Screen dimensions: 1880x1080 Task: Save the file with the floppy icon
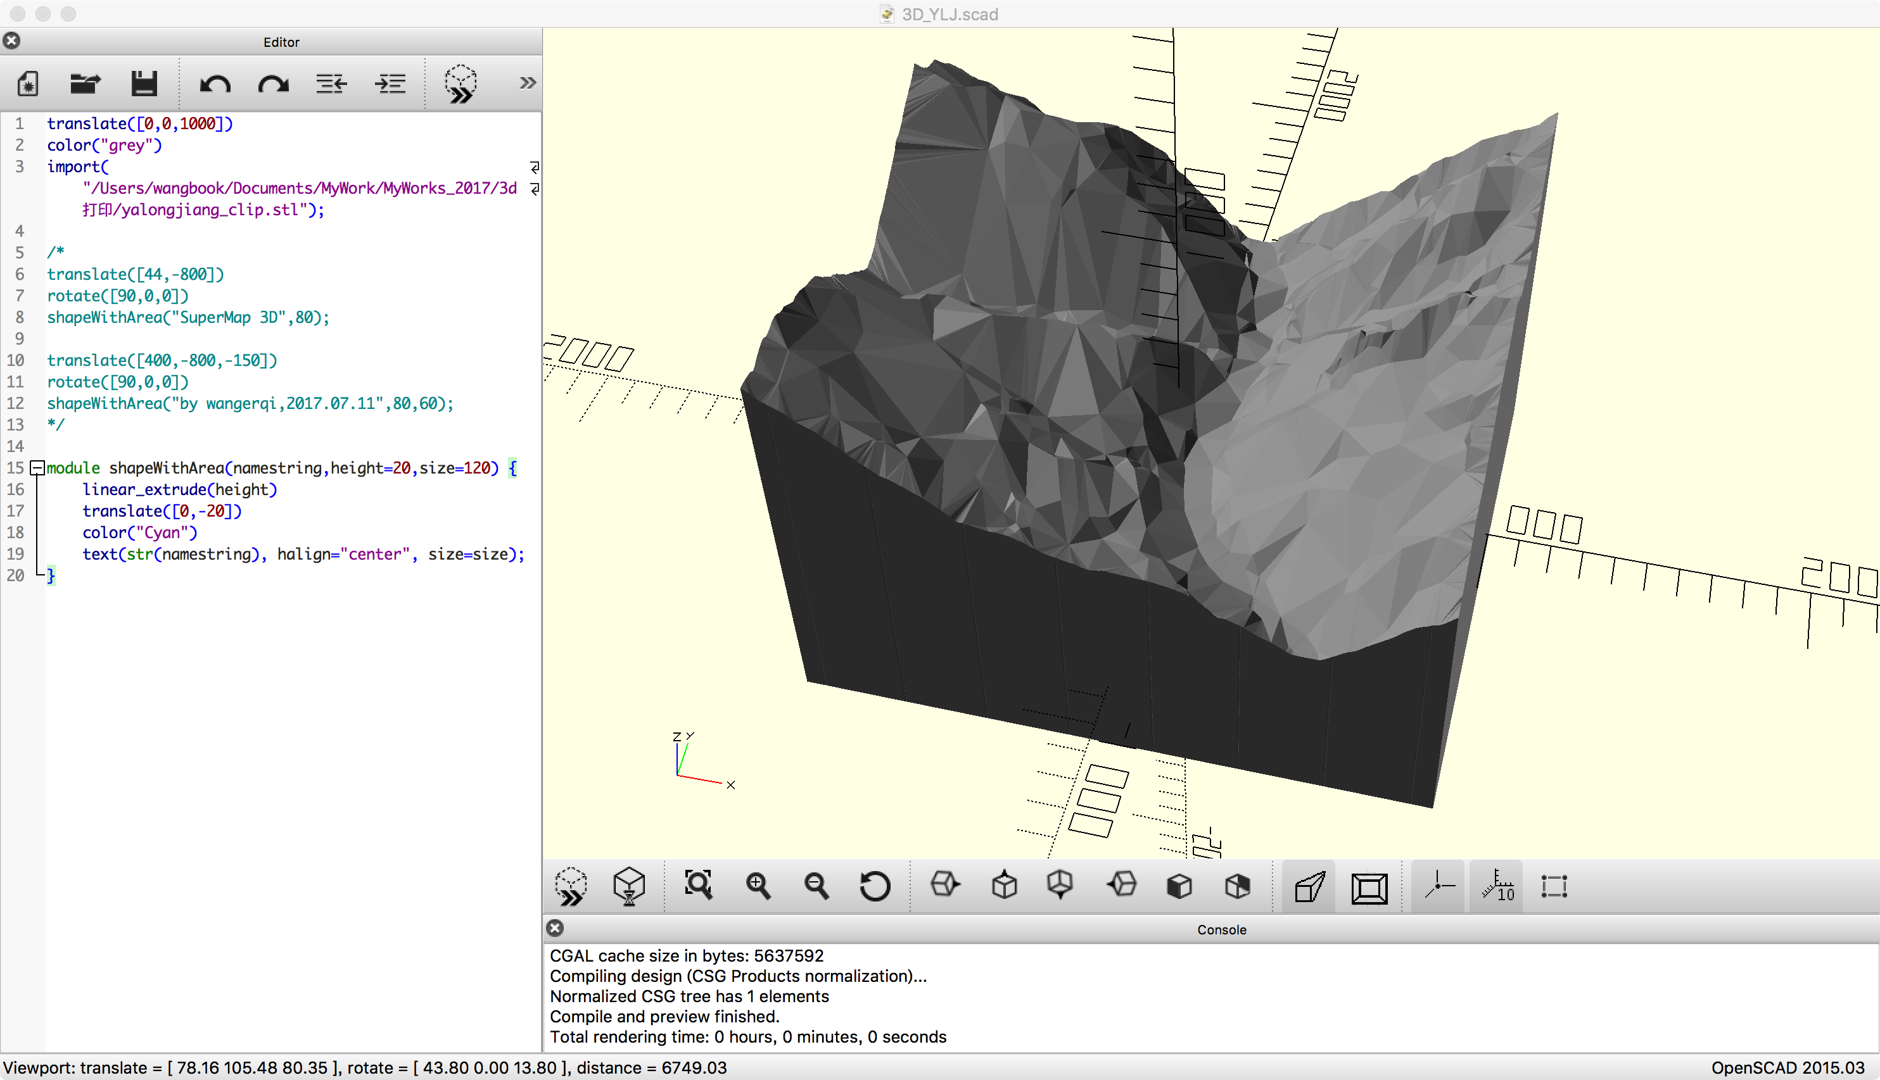tap(144, 84)
